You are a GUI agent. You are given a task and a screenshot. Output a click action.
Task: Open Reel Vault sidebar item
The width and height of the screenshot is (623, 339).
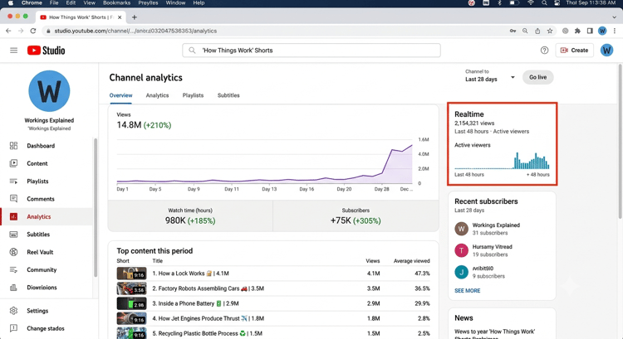point(40,252)
